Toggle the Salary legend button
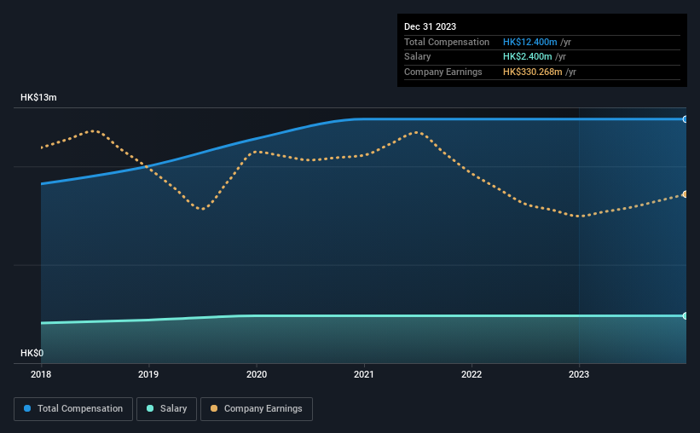This screenshot has width=700, height=433. coord(166,409)
